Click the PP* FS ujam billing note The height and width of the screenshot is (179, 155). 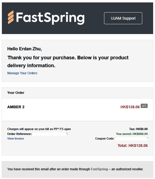(39, 129)
